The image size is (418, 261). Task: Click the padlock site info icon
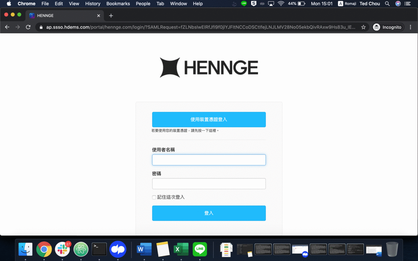[41, 27]
